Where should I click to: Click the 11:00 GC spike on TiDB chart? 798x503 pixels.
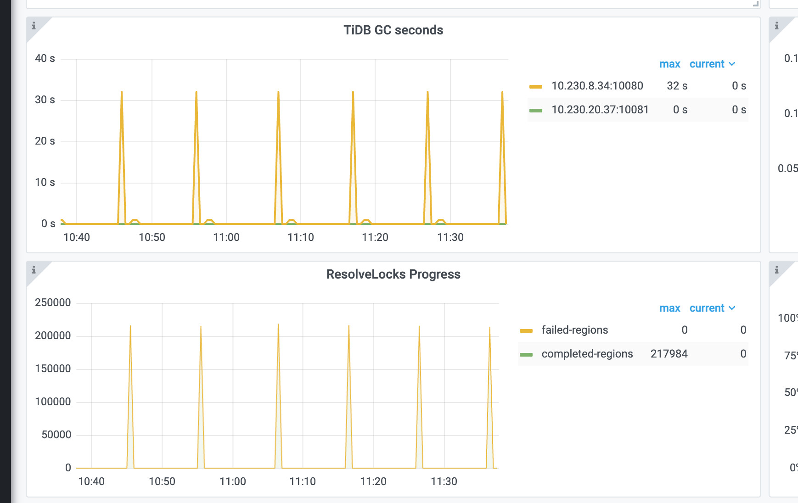coord(278,156)
